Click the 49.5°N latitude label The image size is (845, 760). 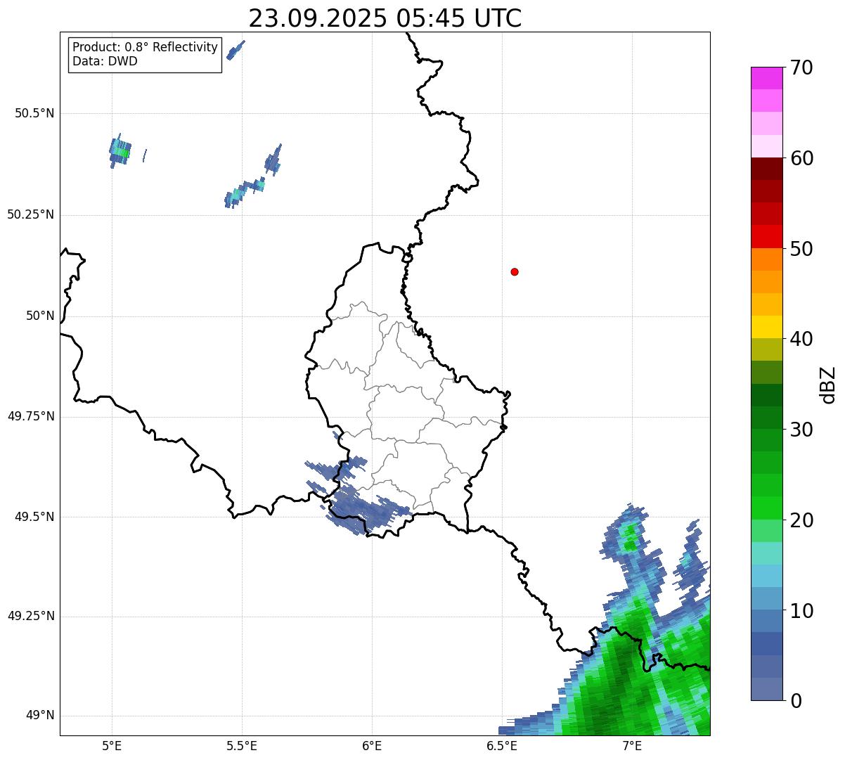click(x=34, y=517)
